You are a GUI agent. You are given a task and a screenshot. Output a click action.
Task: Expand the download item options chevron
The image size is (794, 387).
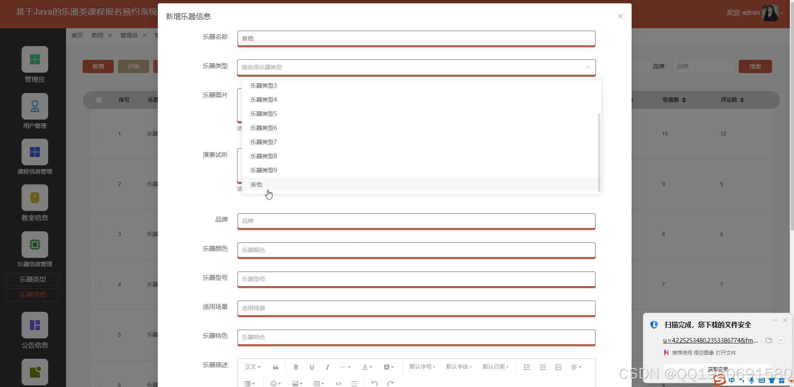point(781,340)
